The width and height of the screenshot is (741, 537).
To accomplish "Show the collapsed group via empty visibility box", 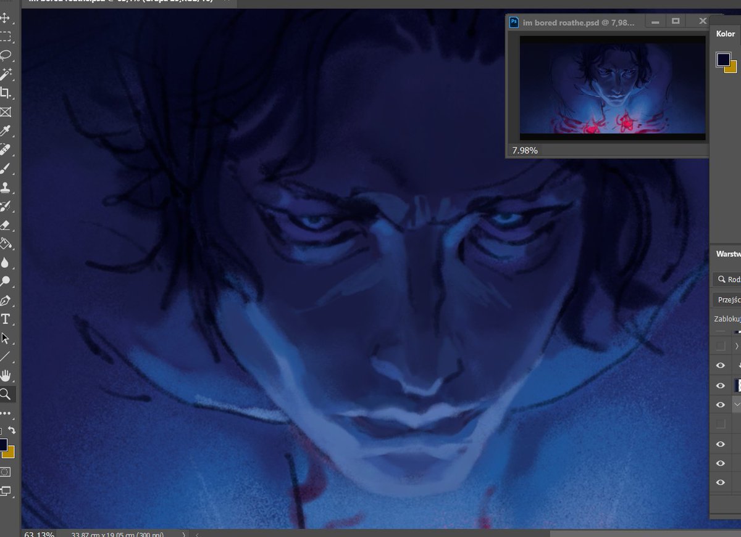I will pos(720,346).
